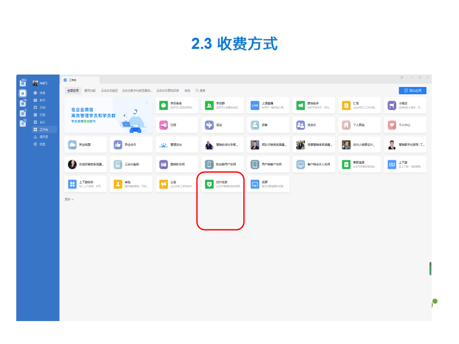Open the 对外收款 payment collection app
This screenshot has height=344, width=459.
click(x=222, y=184)
